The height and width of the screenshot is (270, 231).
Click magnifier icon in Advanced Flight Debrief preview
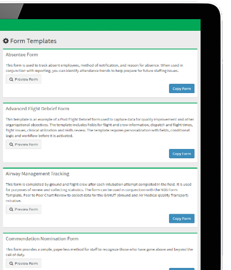(x=11, y=144)
